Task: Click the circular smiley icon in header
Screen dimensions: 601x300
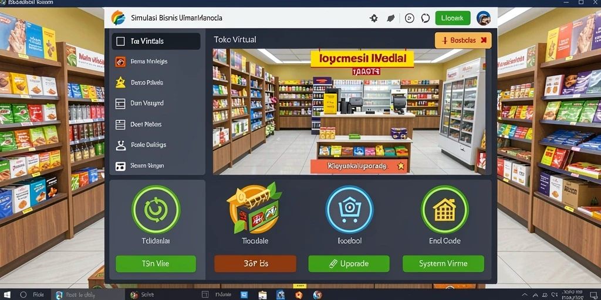Action: point(409,18)
